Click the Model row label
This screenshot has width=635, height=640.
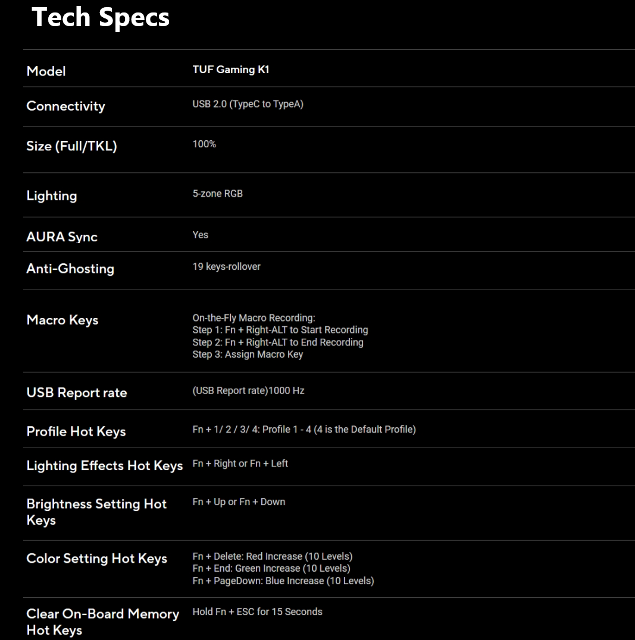pos(46,71)
